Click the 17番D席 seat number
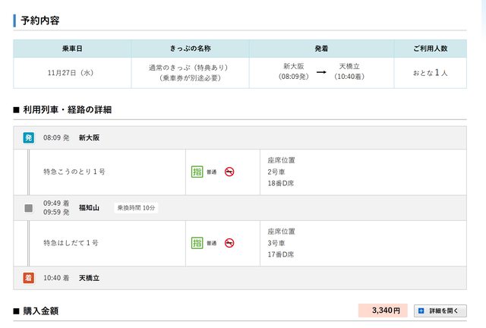This screenshot has height=328, width=486. [x=280, y=254]
